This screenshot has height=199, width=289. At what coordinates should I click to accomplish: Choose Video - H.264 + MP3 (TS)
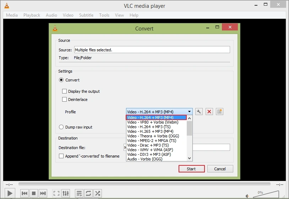[157, 127]
